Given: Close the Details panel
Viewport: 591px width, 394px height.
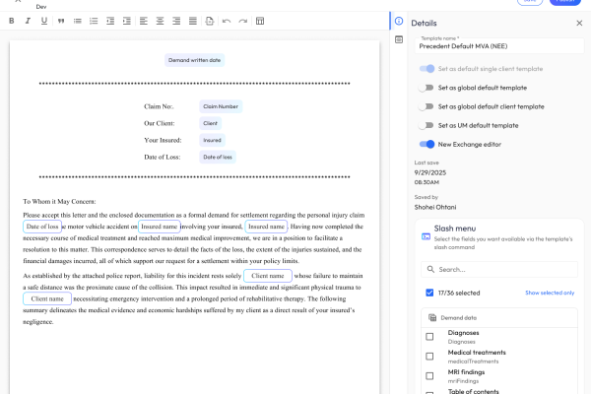Looking at the screenshot, I should pyautogui.click(x=578, y=22).
